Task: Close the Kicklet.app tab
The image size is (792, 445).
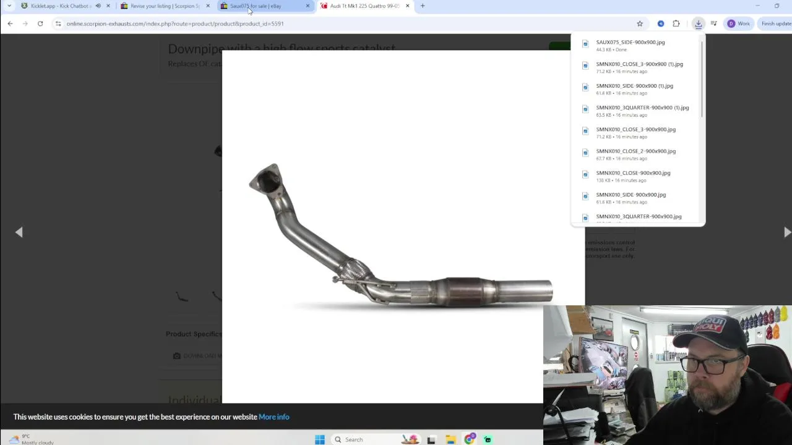Action: pos(108,6)
